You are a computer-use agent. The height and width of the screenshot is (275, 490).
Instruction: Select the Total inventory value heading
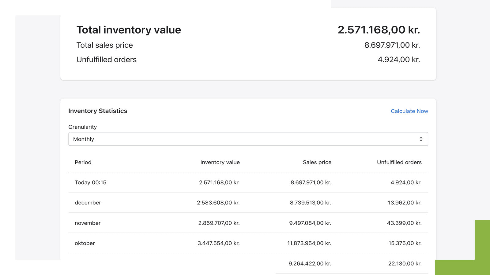tap(129, 30)
